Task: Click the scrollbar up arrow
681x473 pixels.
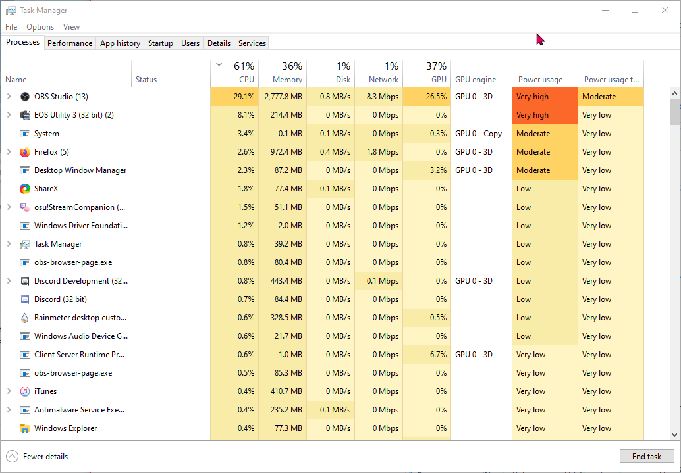Action: pyautogui.click(x=674, y=93)
